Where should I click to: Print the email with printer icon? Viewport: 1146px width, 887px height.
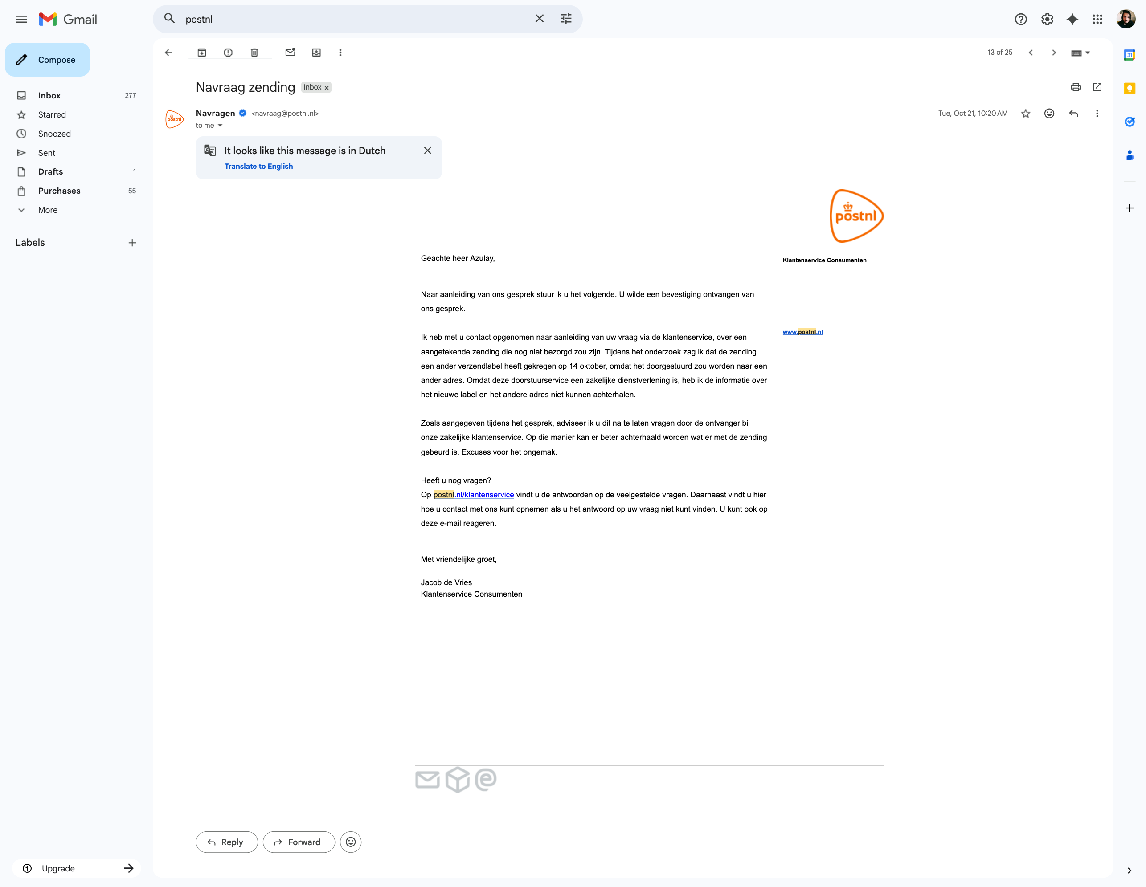point(1075,87)
